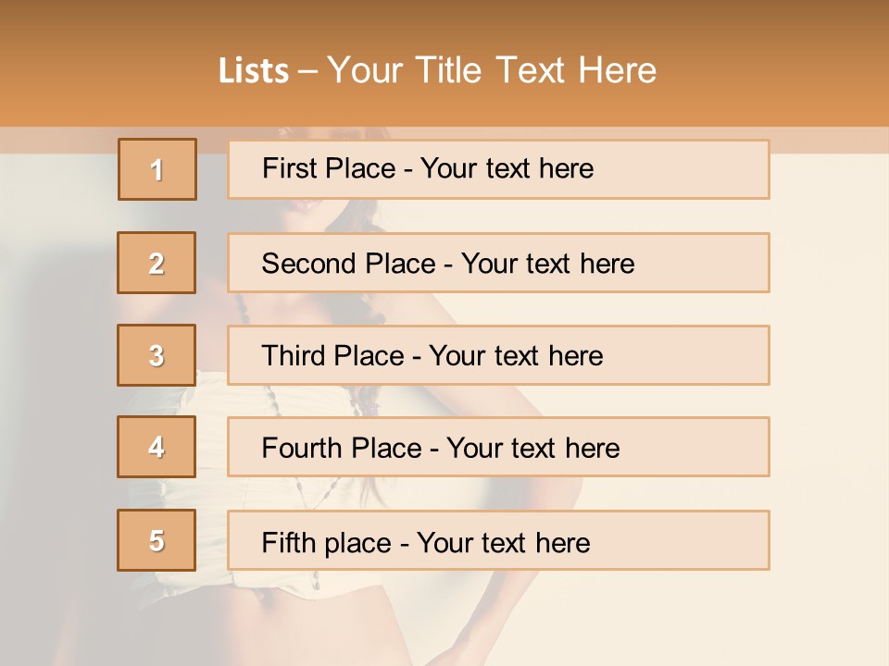889x666 pixels.
Task: Click the blank cream area right of the list
Action: click(829, 370)
